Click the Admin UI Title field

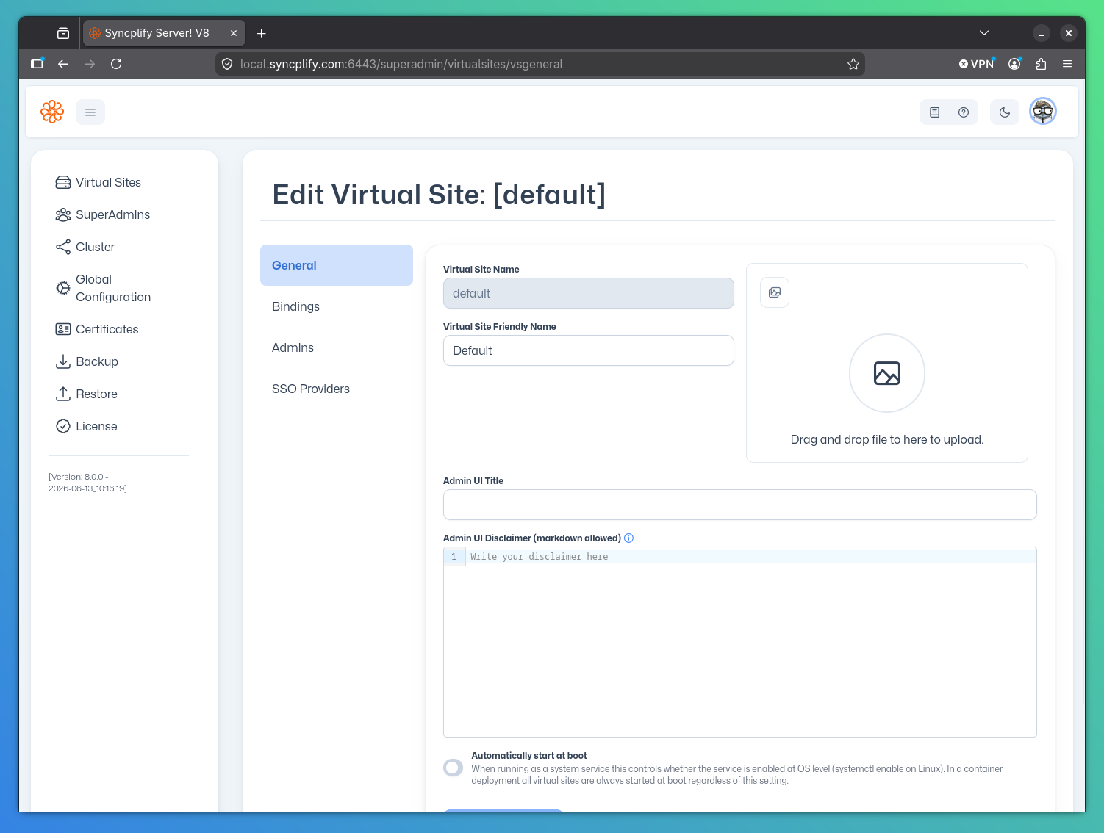[x=740, y=505]
